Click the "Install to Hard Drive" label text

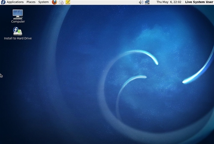tap(18, 39)
